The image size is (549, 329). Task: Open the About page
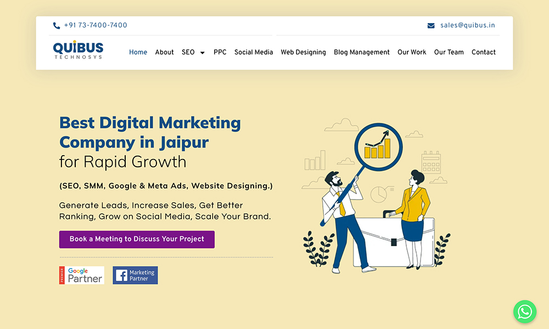click(164, 52)
